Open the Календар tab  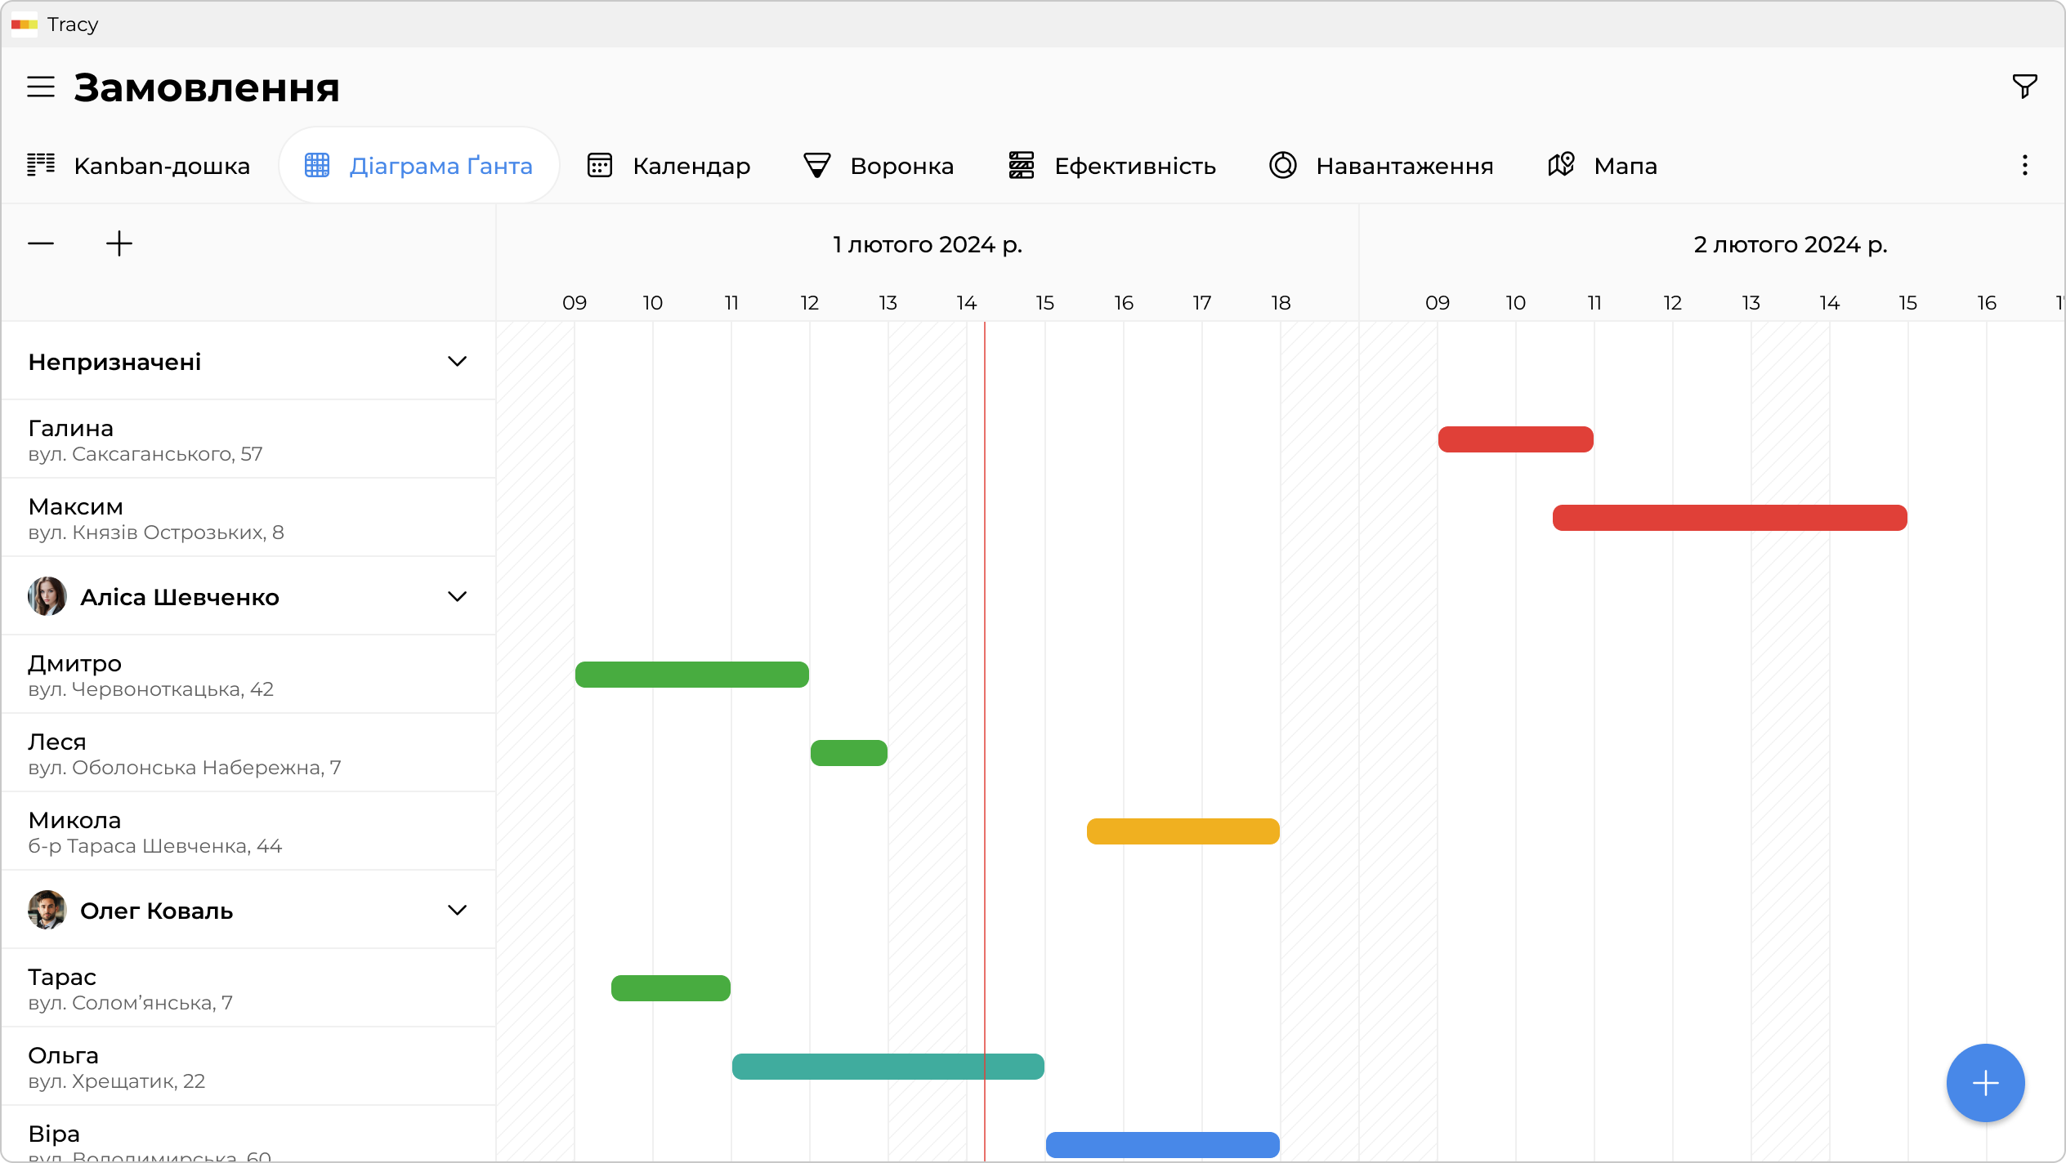pyautogui.click(x=669, y=166)
